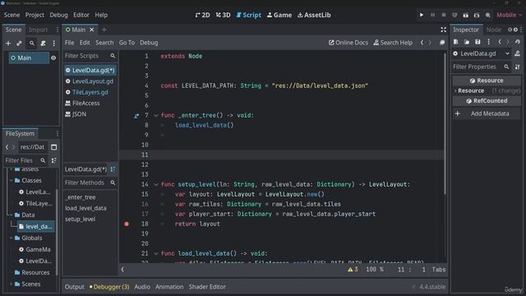526x296 pixels.
Task: Open the FileAccess help page entry
Action: pos(90,104)
